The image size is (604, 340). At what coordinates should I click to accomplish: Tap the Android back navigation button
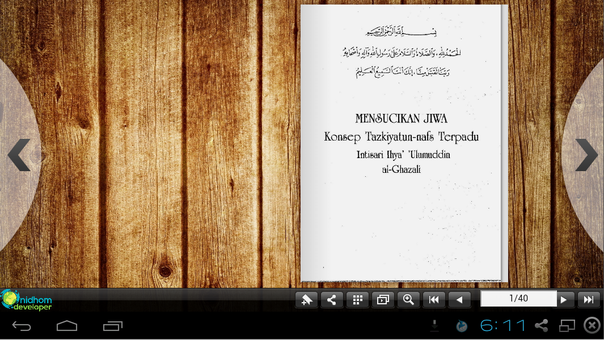pos(22,326)
